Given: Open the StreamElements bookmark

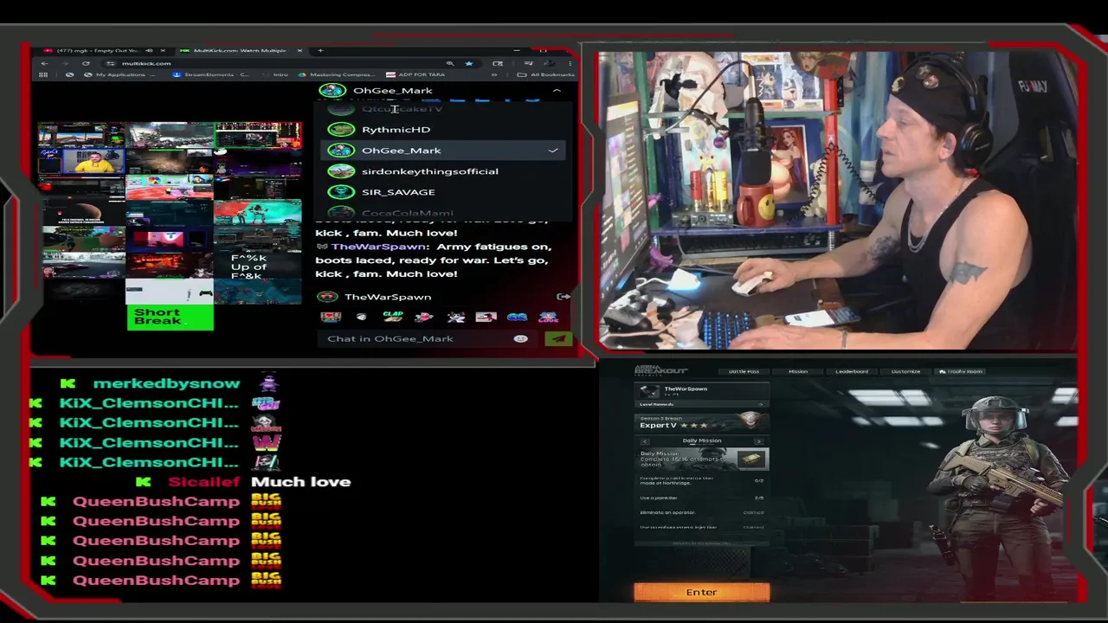Looking at the screenshot, I should coord(211,74).
